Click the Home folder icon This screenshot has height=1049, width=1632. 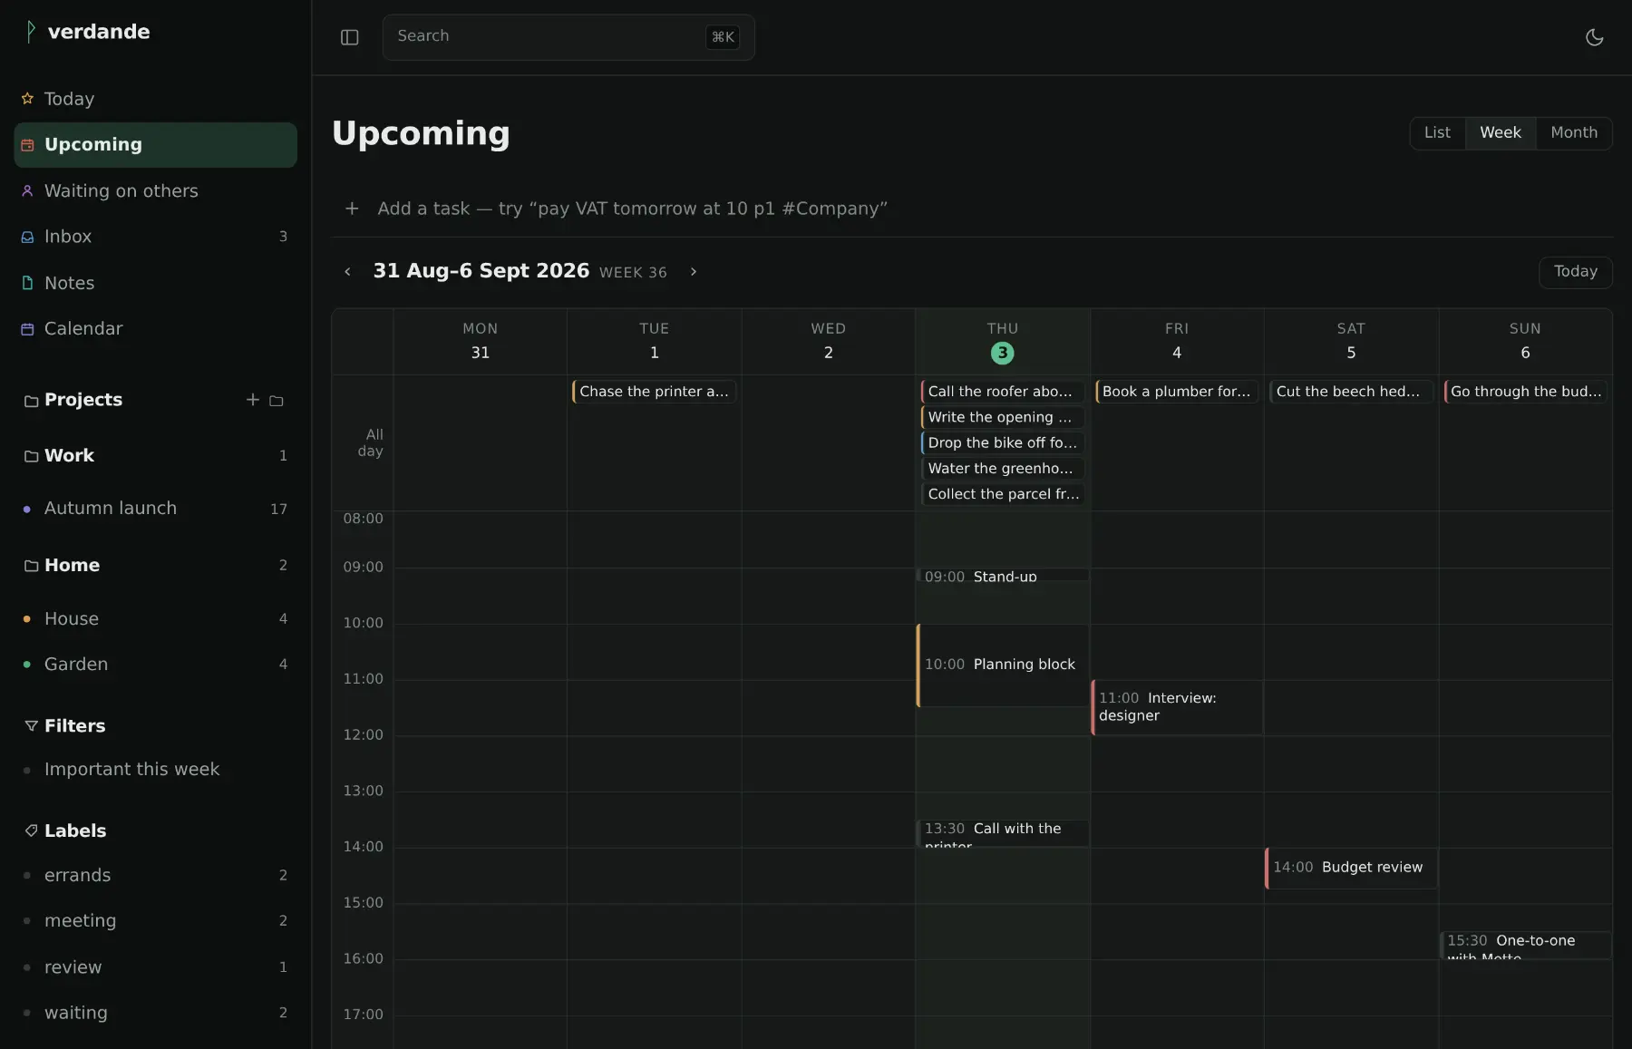pos(31,566)
